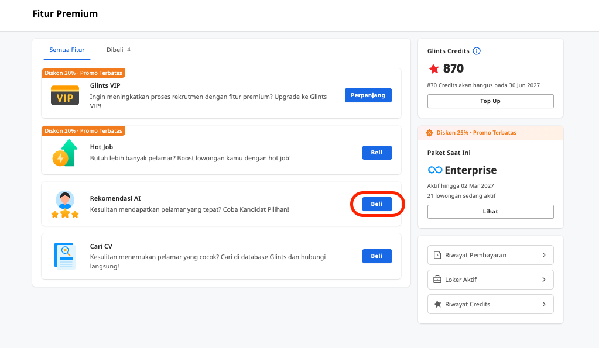Screen dimensions: 599x348
Task: Click the Enterprise infinity logo icon
Action: pos(435,170)
